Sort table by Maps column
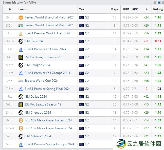 (x=115, y=9)
